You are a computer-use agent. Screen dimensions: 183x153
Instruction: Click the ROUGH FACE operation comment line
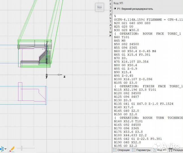[x=148, y=34]
